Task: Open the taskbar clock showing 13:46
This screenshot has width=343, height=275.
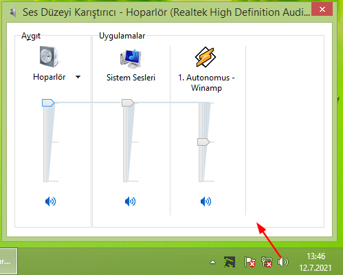Action: (316, 262)
